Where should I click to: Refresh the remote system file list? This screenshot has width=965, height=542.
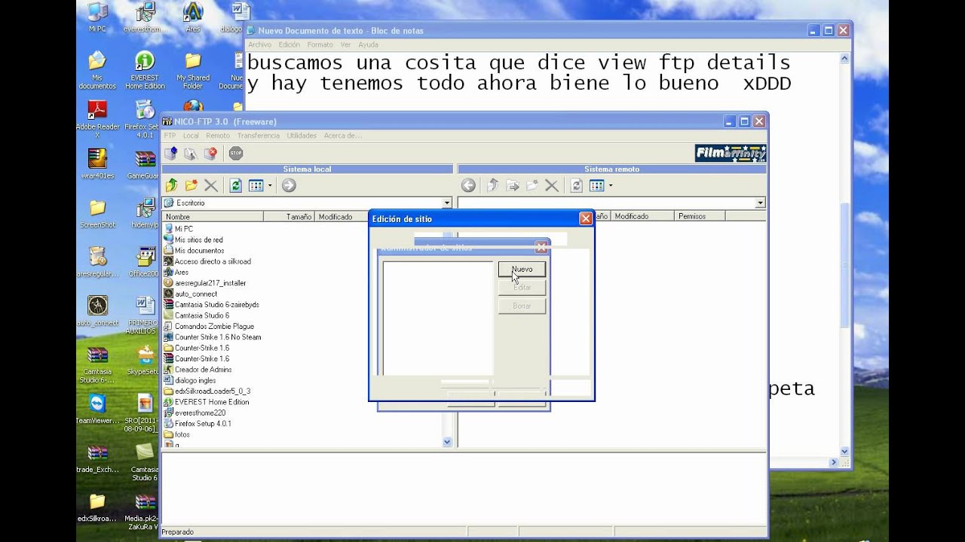(577, 185)
